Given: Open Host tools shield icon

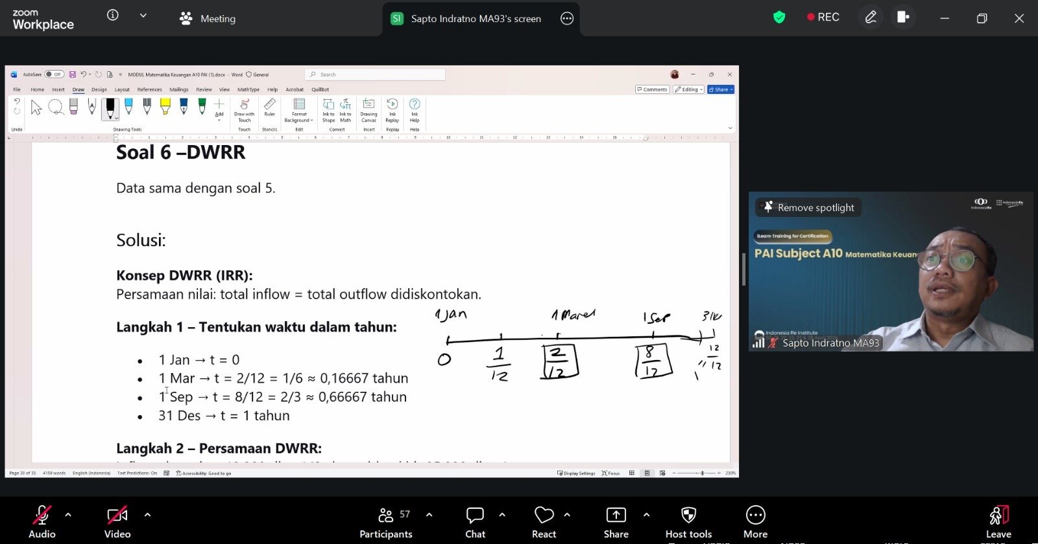Looking at the screenshot, I should [x=688, y=521].
